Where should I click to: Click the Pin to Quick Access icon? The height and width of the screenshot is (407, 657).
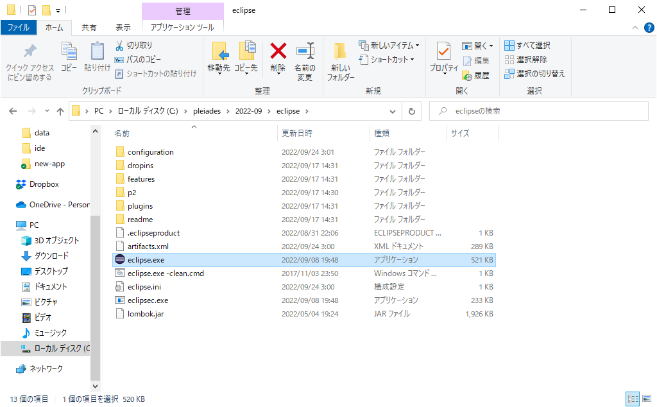coord(30,51)
